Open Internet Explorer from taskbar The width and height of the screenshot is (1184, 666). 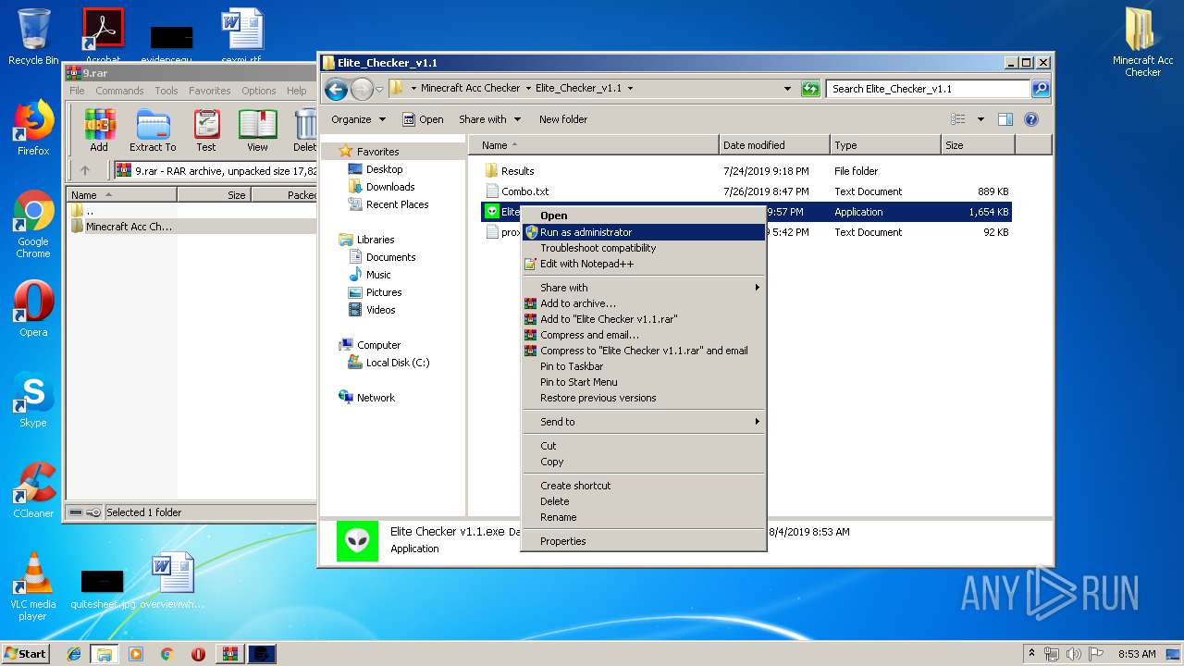74,654
